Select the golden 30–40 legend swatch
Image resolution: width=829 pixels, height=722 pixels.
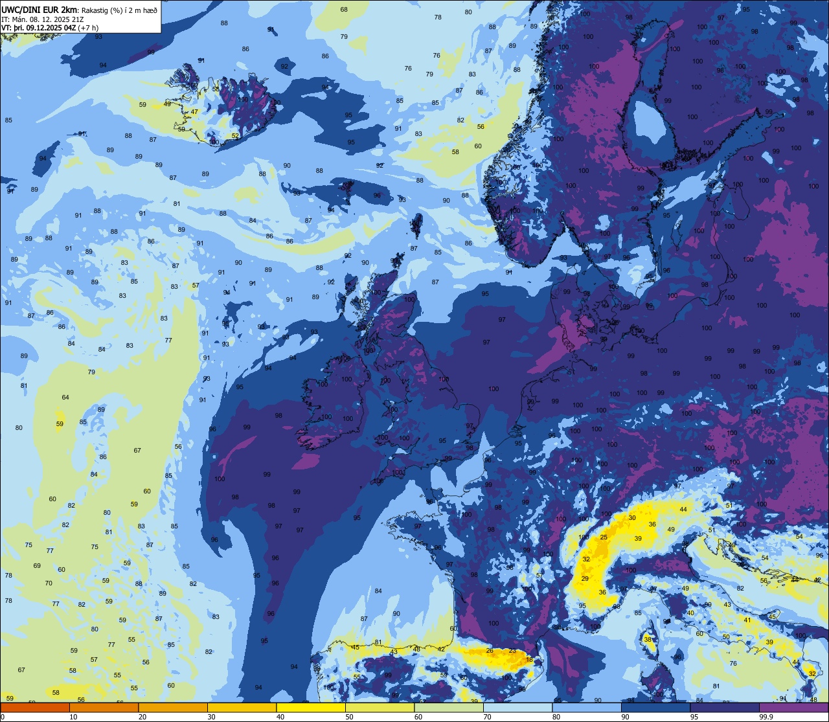coord(242,707)
